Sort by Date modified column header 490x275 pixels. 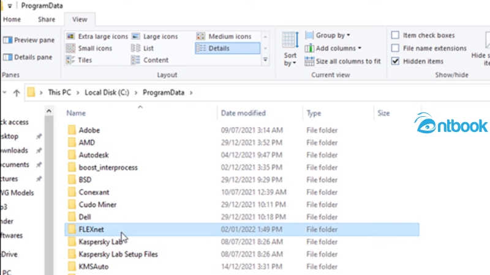pyautogui.click(x=243, y=113)
